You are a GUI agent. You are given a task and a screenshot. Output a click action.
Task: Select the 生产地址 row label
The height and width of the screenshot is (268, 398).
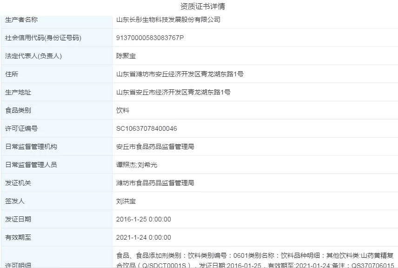(18, 92)
